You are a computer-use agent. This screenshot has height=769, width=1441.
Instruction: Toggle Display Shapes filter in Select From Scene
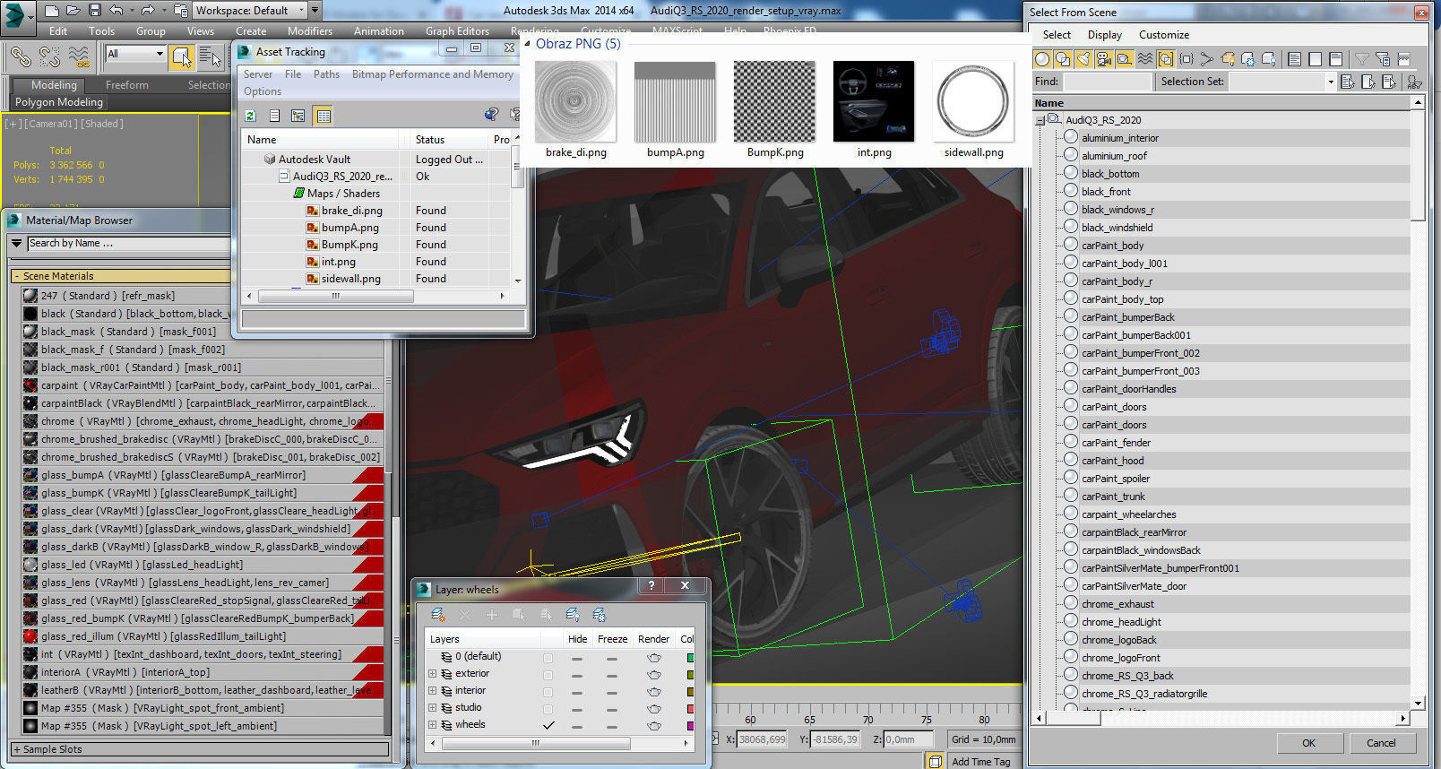pos(1063,59)
